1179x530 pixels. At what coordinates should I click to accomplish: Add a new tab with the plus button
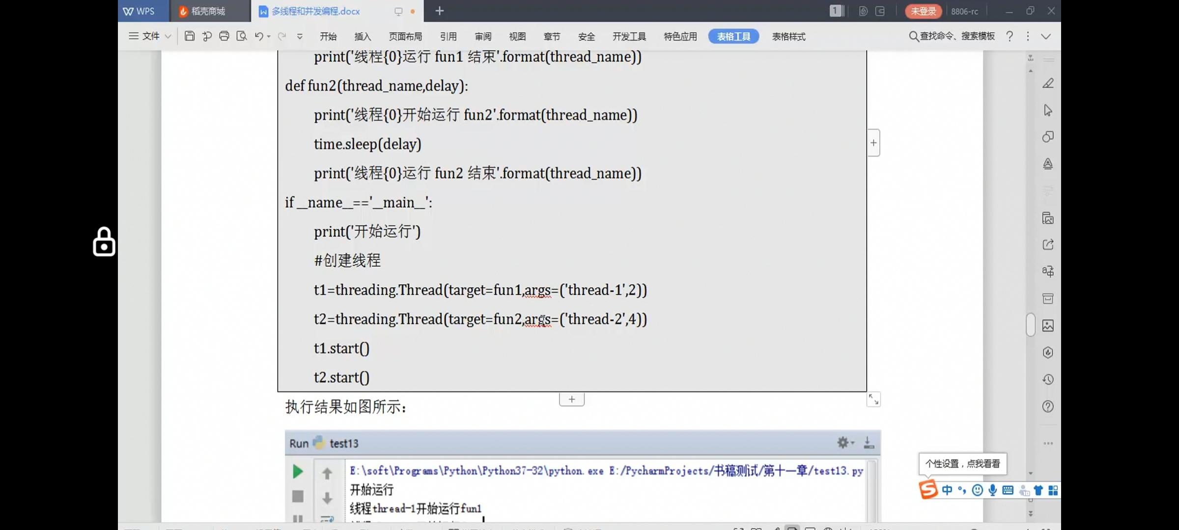[440, 11]
